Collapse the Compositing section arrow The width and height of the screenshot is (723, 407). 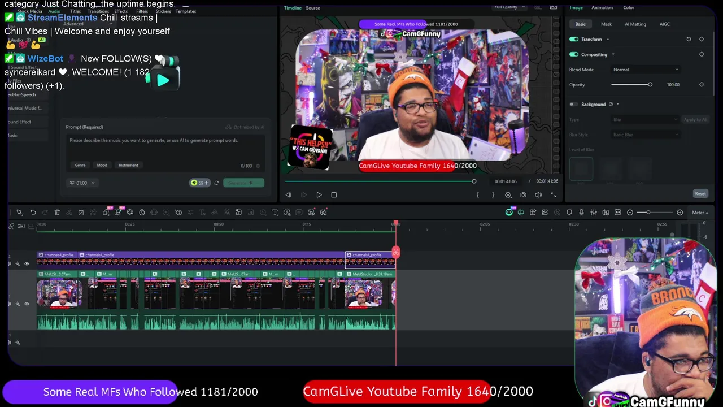tap(613, 54)
